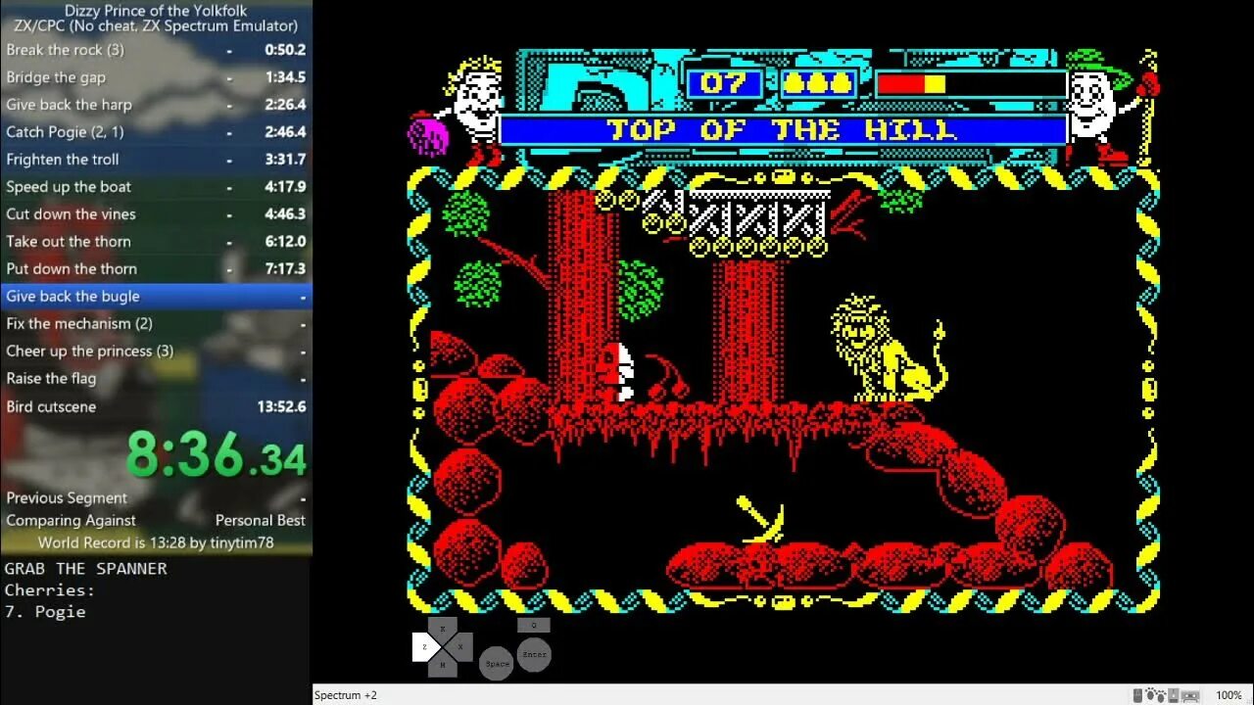Click the TOP OF THE HILL room title
1254x705 pixels.
coord(782,129)
